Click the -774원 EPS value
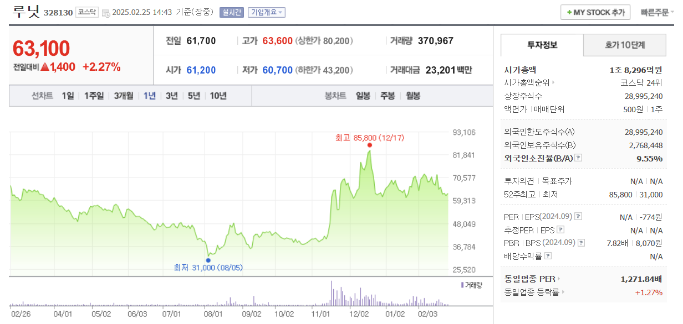The width and height of the screenshot is (683, 324). pos(651,216)
